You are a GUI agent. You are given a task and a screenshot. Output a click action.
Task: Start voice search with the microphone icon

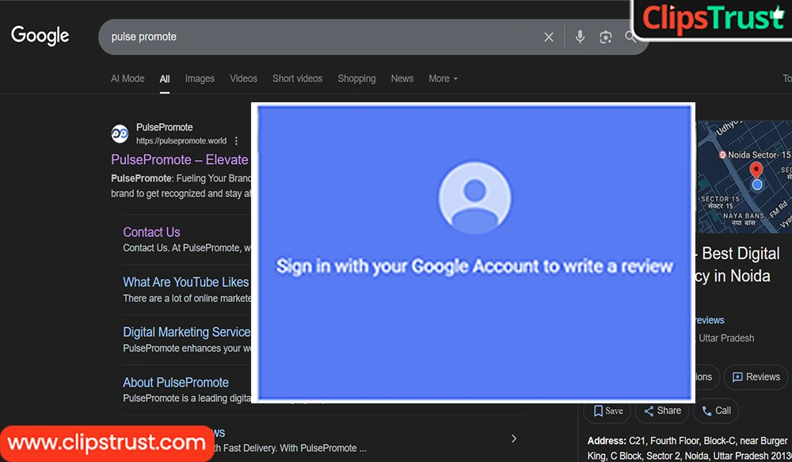click(580, 37)
